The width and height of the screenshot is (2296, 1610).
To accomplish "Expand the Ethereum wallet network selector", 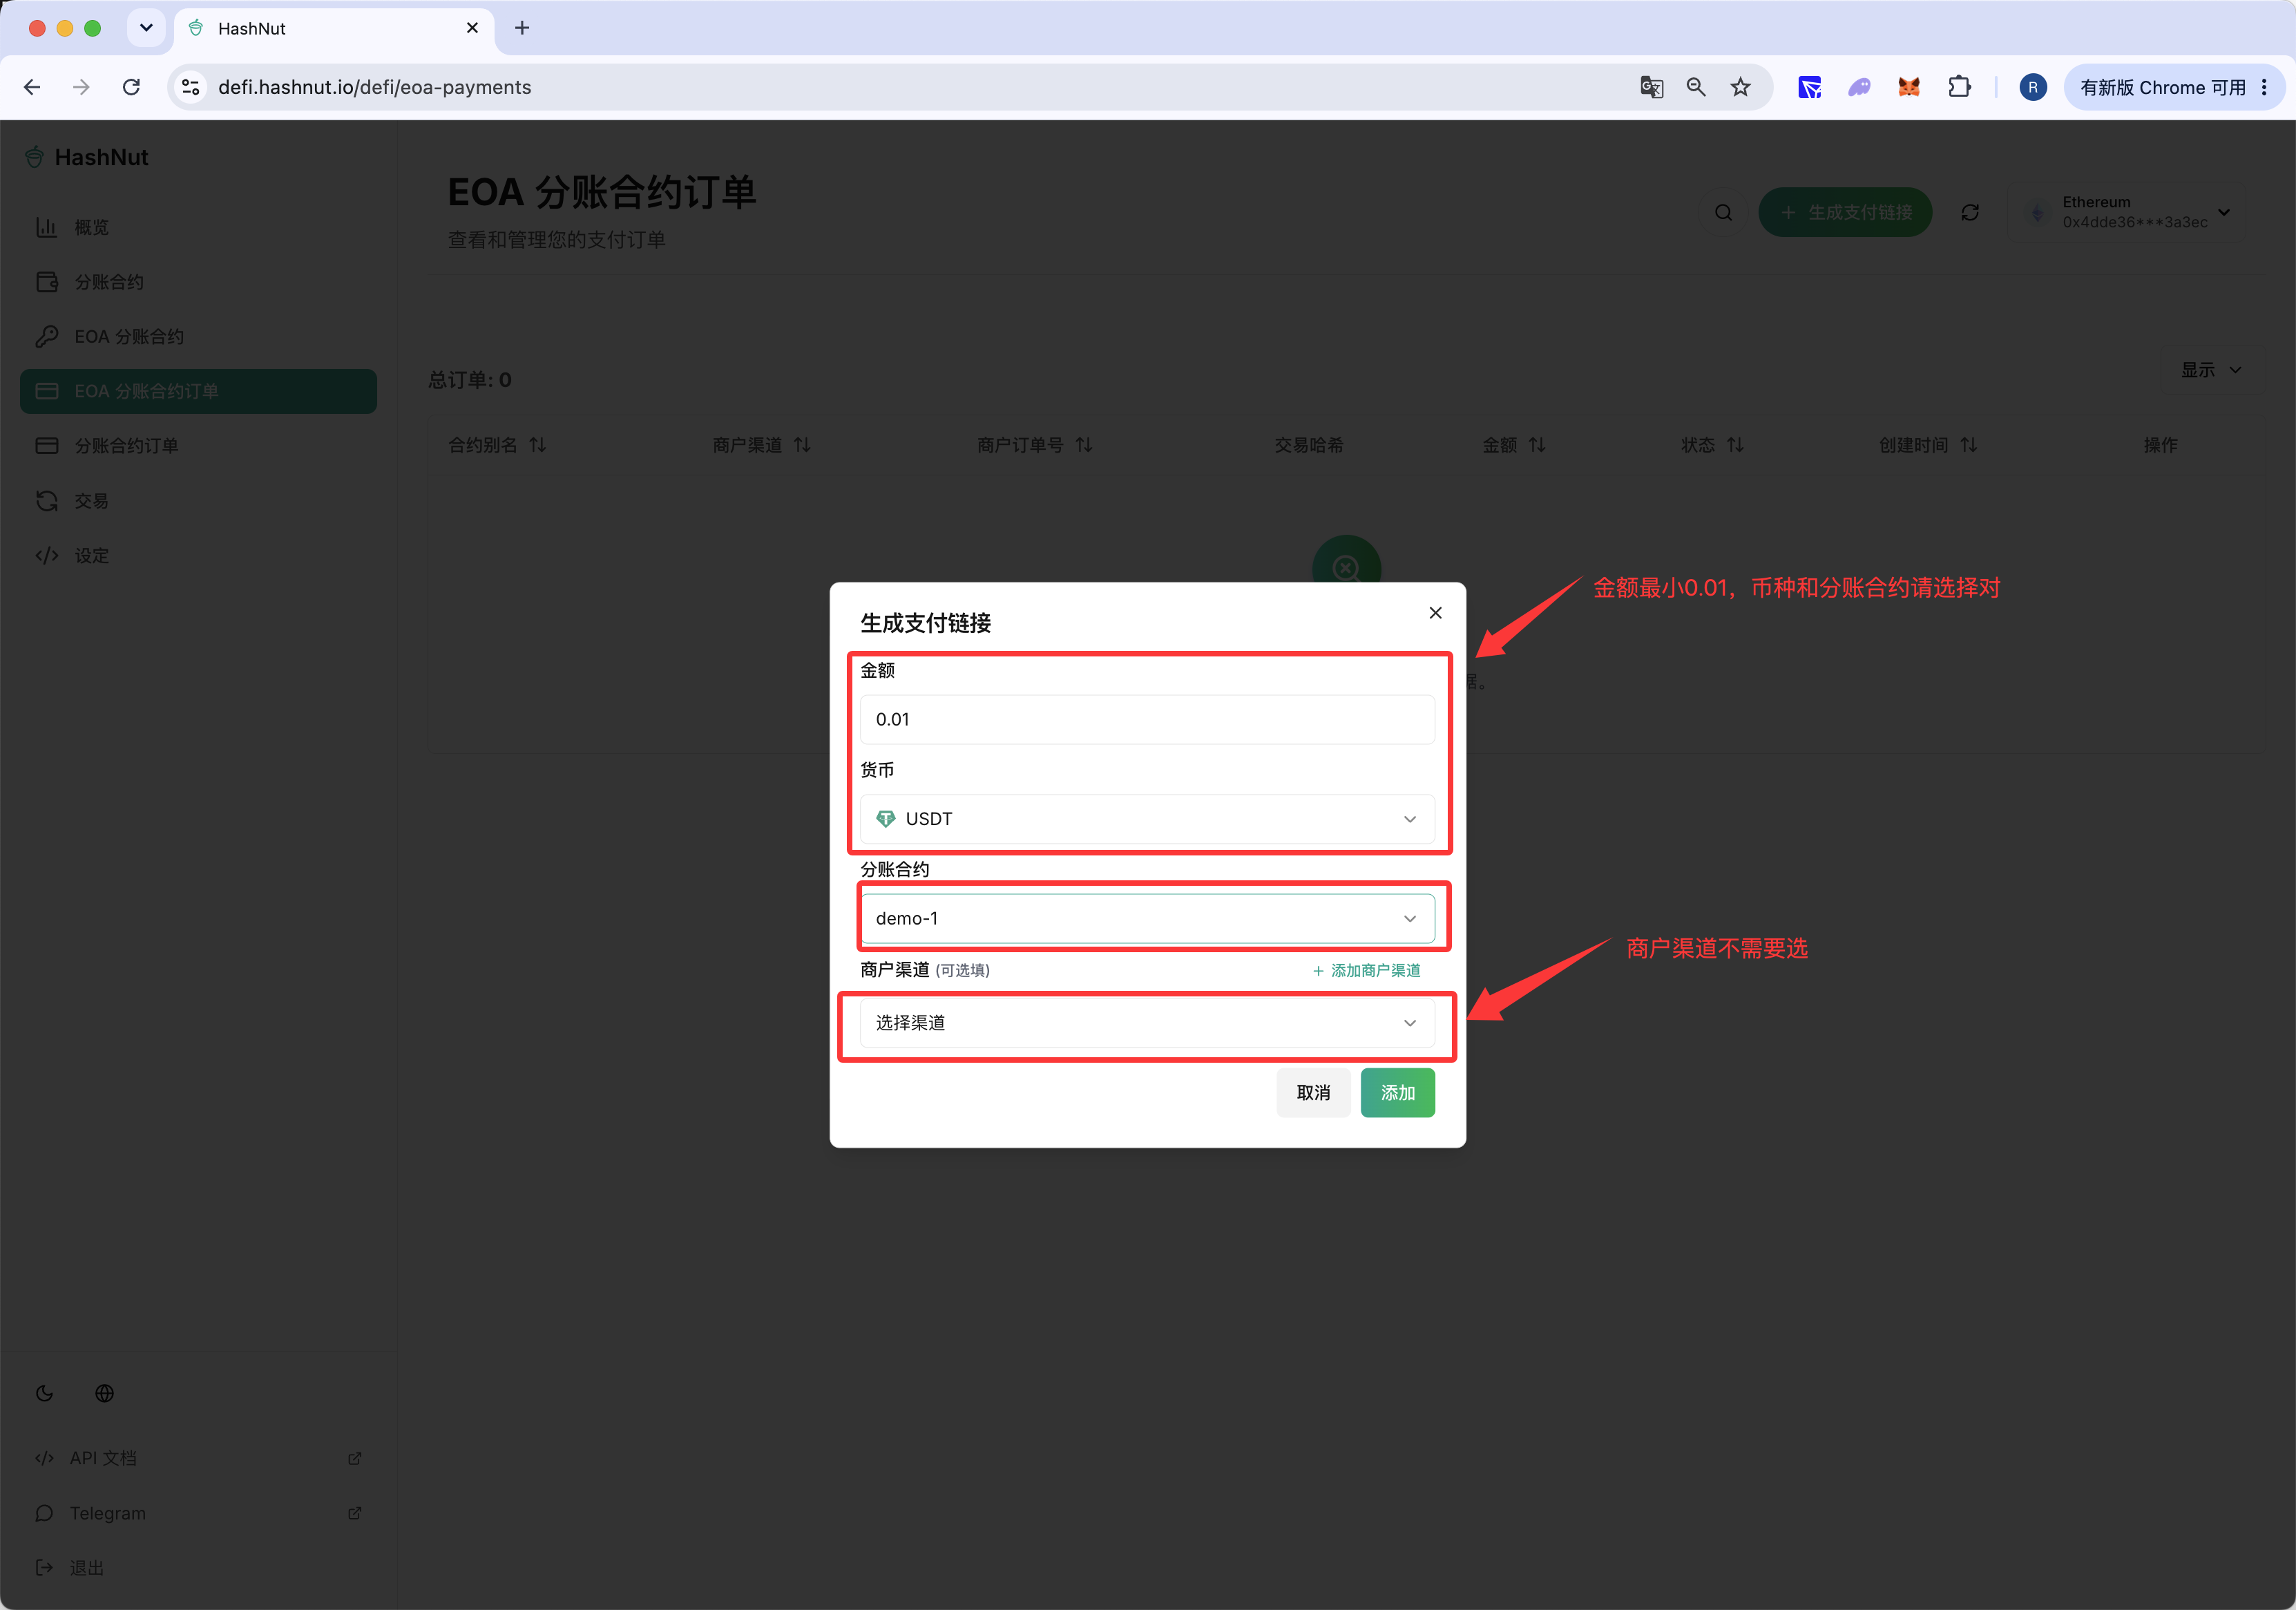I will tap(2126, 212).
